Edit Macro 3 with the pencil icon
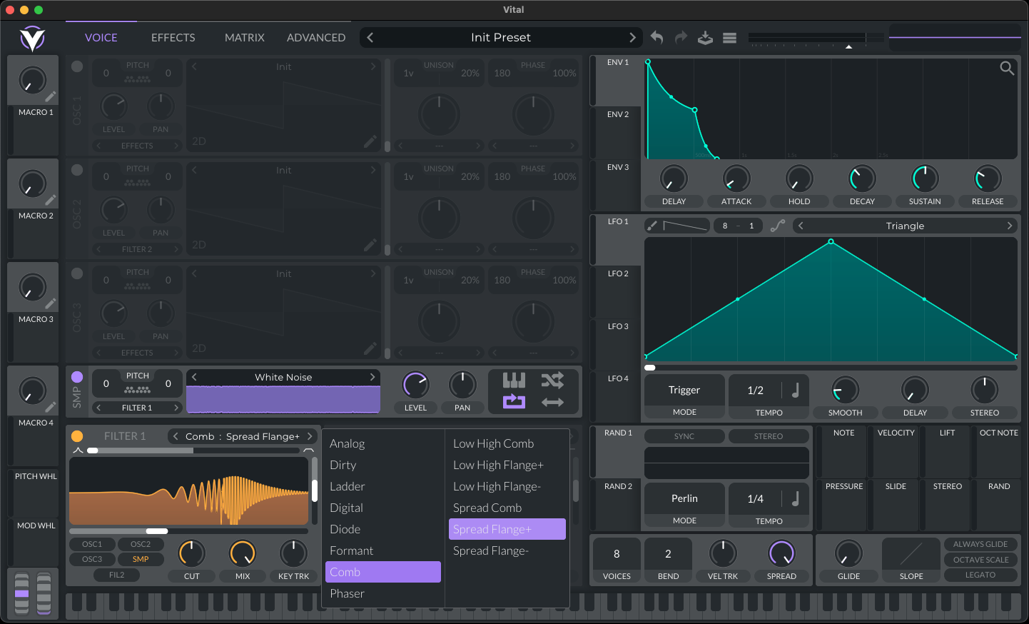Screen dimensions: 1029x624 pyautogui.click(x=51, y=303)
